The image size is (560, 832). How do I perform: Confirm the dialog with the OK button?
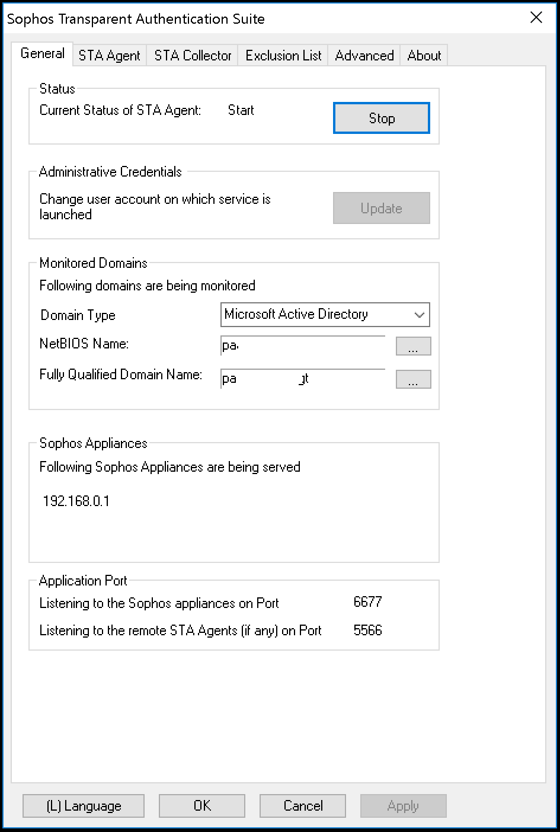click(x=202, y=806)
